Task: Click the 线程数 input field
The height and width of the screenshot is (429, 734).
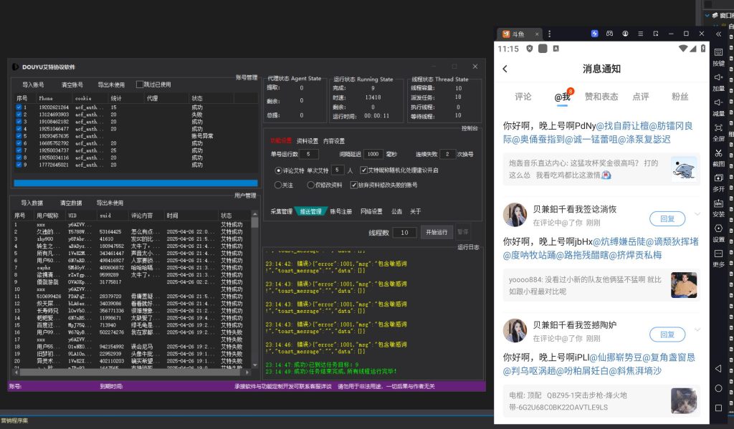Action: (404, 232)
